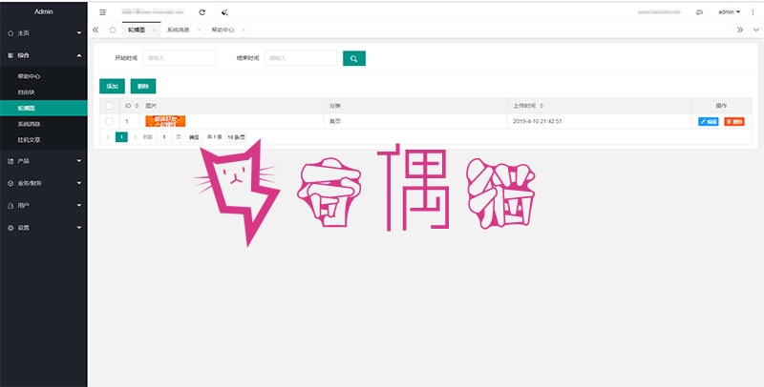Switch to the 帮助中心 tab
This screenshot has width=764, height=387.
223,30
